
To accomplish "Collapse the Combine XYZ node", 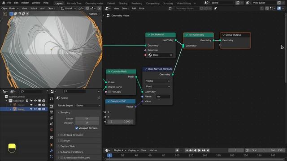I will pos(109,101).
